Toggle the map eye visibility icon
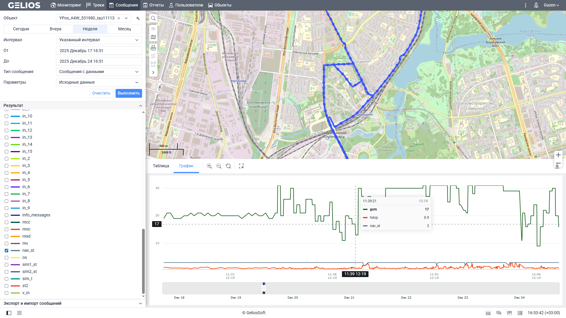Screen dimensions: 566x318 point(153,29)
